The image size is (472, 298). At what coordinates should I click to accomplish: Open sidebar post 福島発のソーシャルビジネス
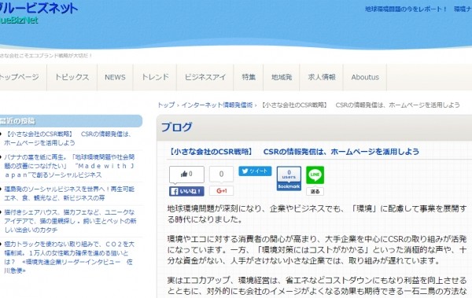click(x=69, y=193)
